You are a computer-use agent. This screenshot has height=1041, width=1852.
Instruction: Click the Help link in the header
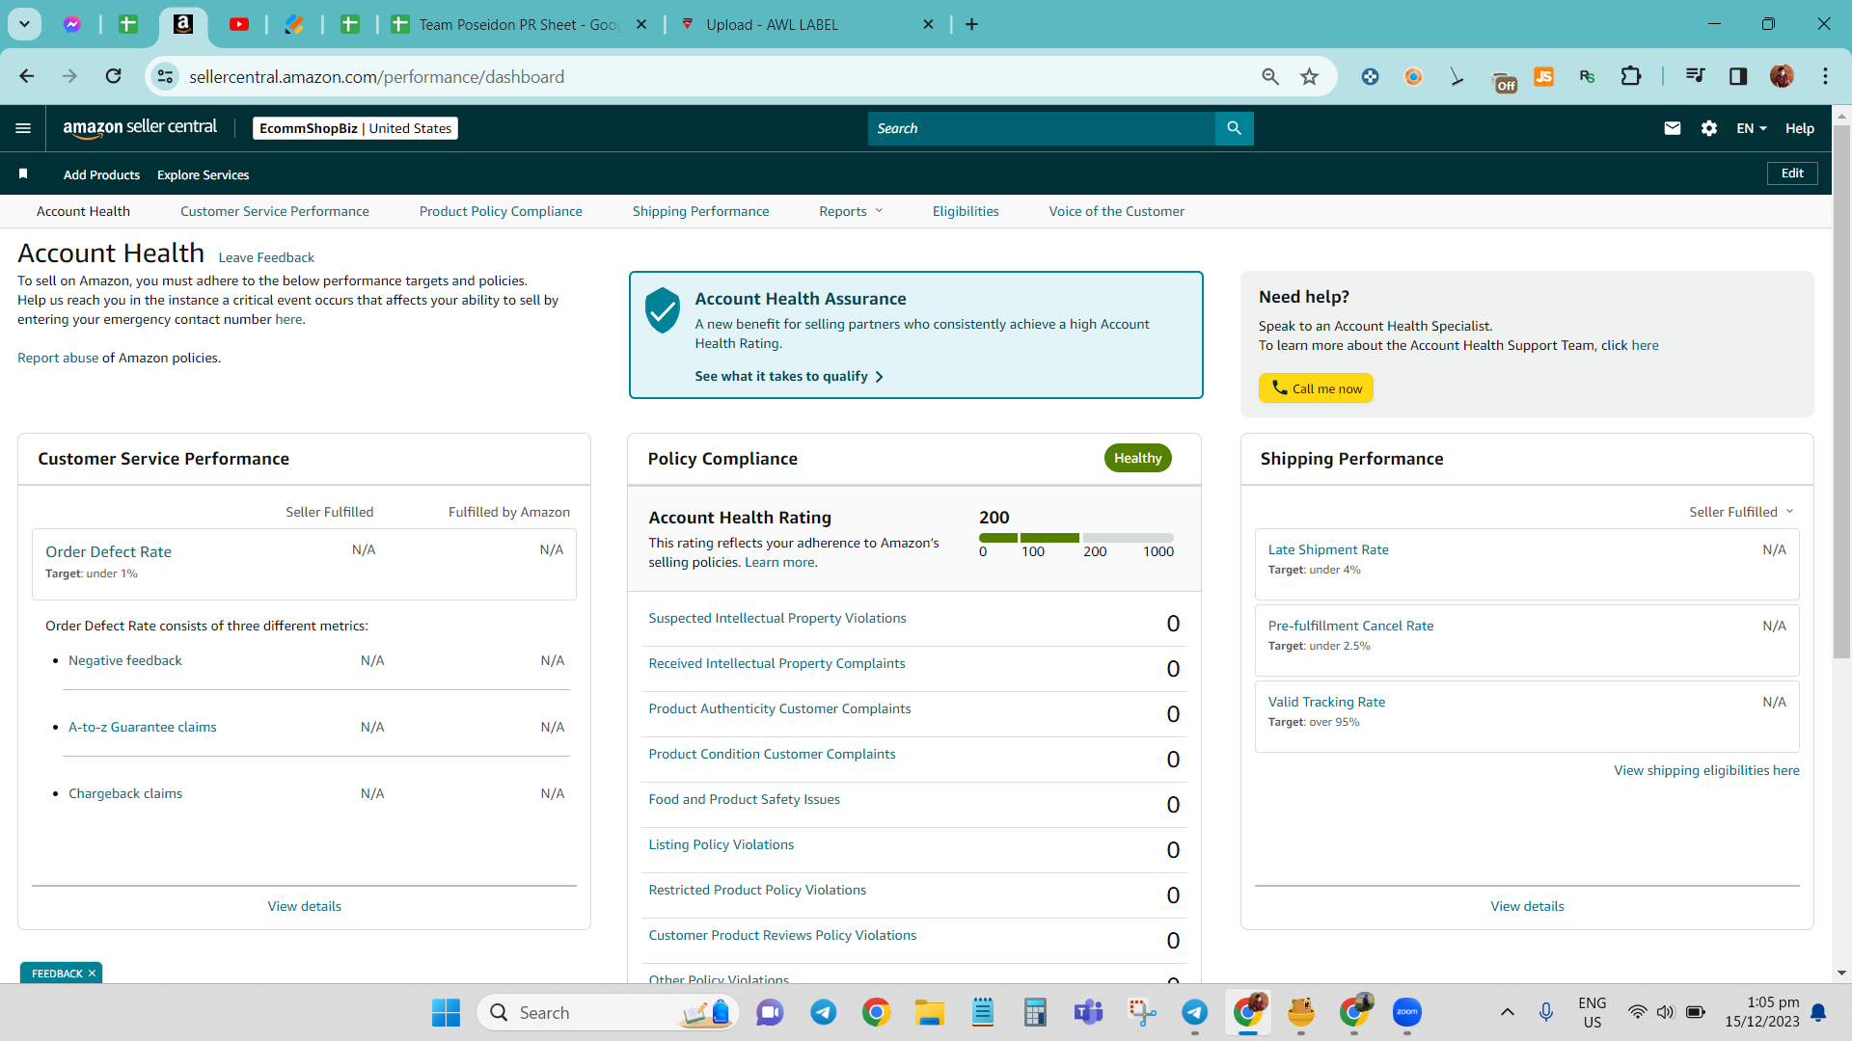1799,128
